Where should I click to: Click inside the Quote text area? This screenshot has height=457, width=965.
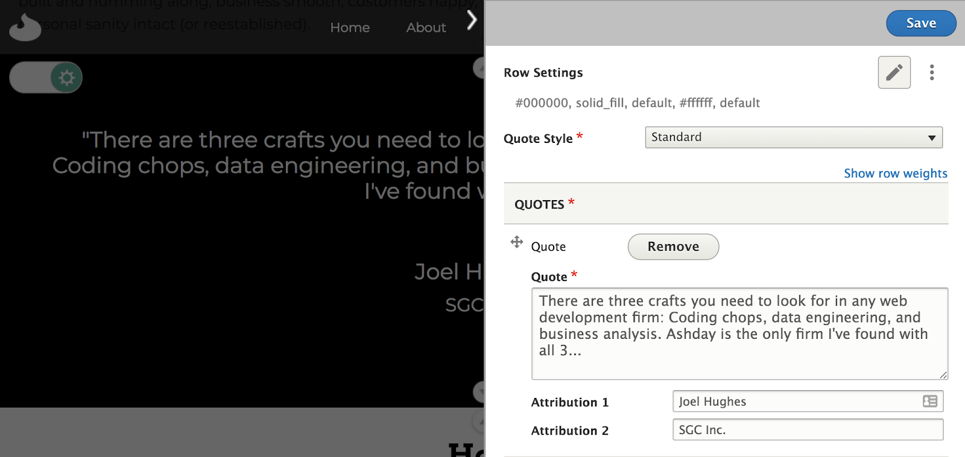click(739, 333)
